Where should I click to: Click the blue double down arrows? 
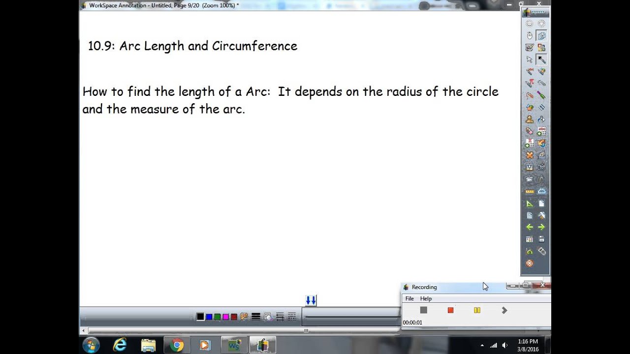pyautogui.click(x=311, y=300)
